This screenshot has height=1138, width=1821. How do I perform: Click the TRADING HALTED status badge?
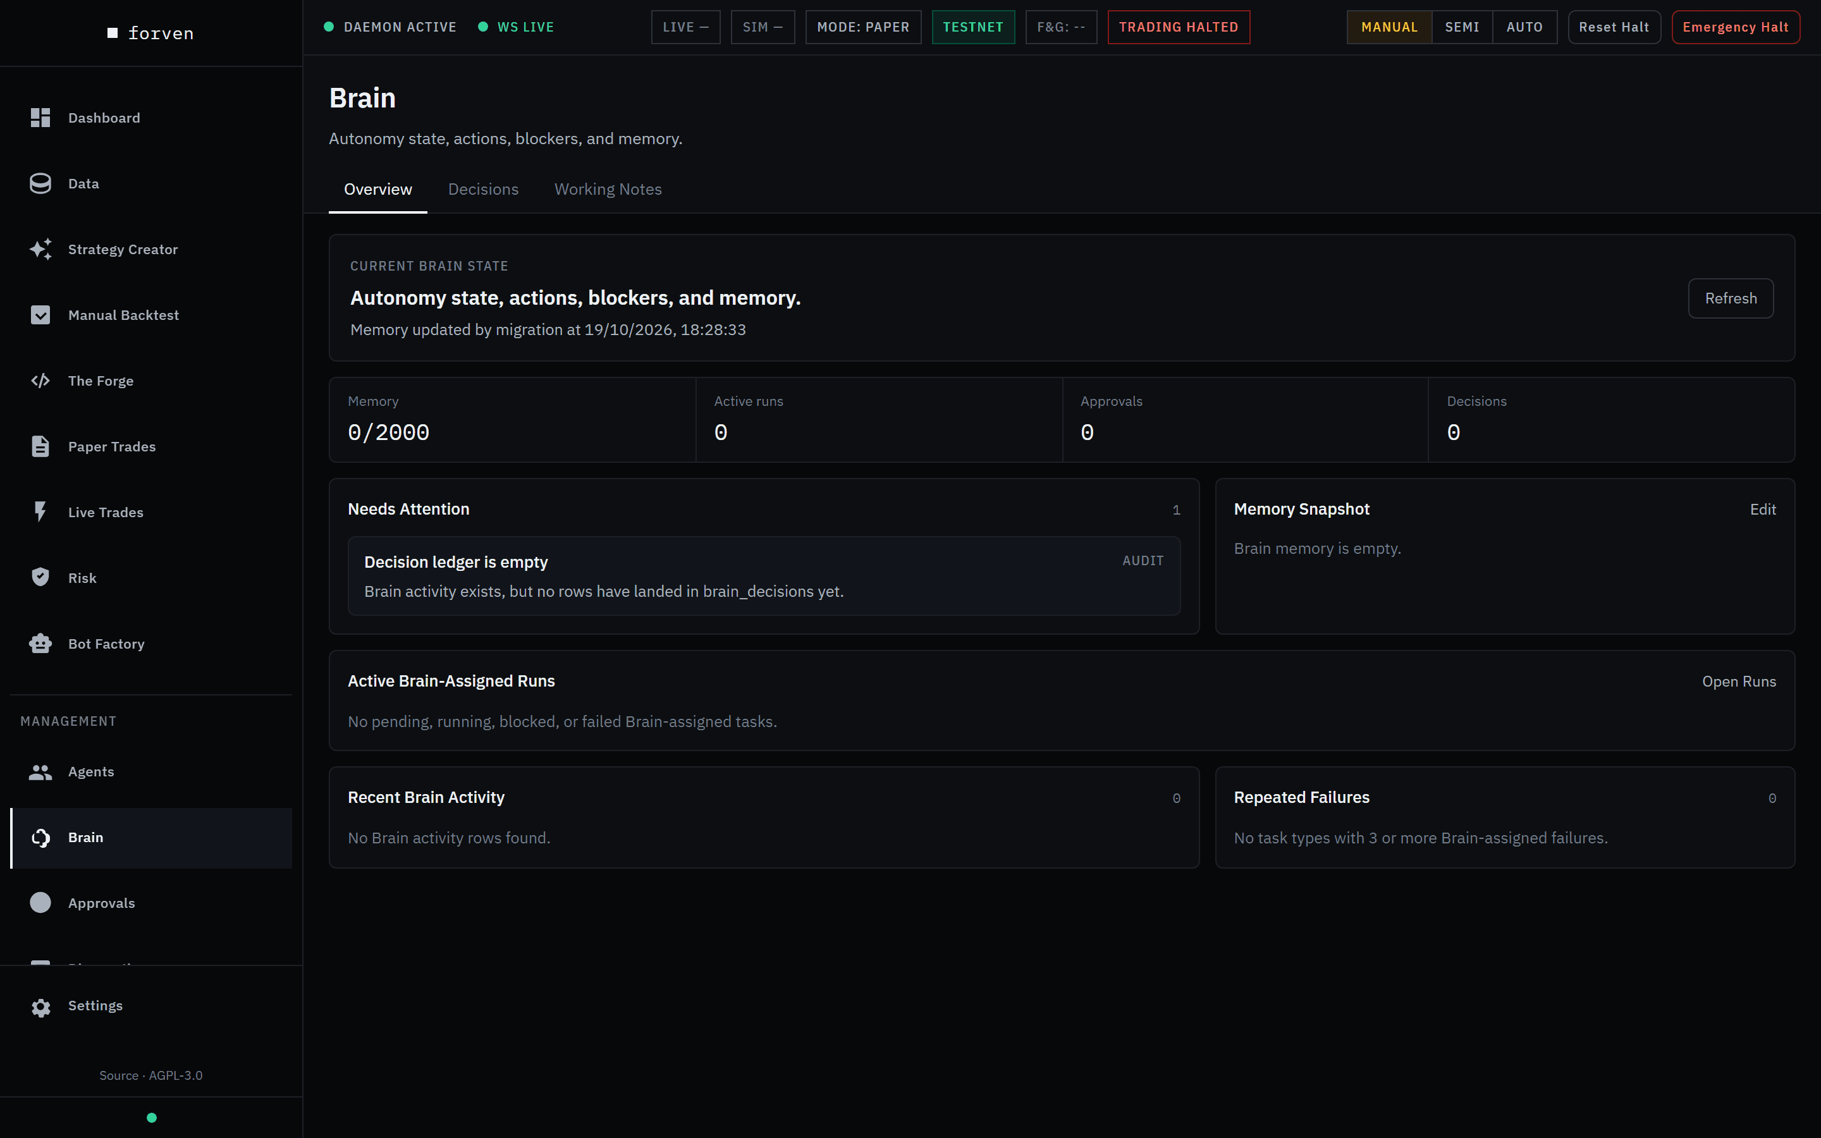(1179, 27)
